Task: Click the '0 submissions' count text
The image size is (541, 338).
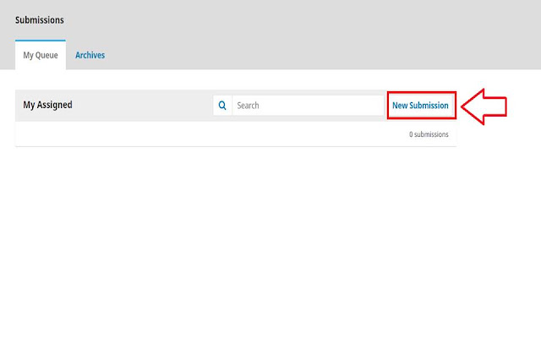Action: tap(429, 134)
